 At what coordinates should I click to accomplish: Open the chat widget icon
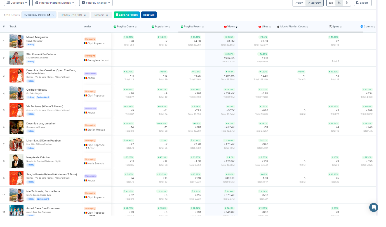pos(373,207)
